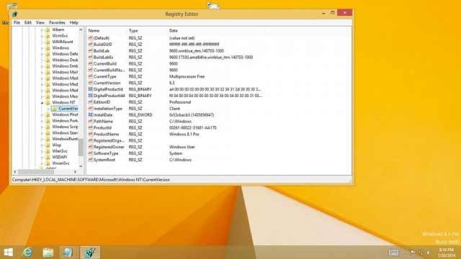Click the 'Multiprocessor Free' data value
The width and height of the screenshot is (461, 259).
pos(187,76)
